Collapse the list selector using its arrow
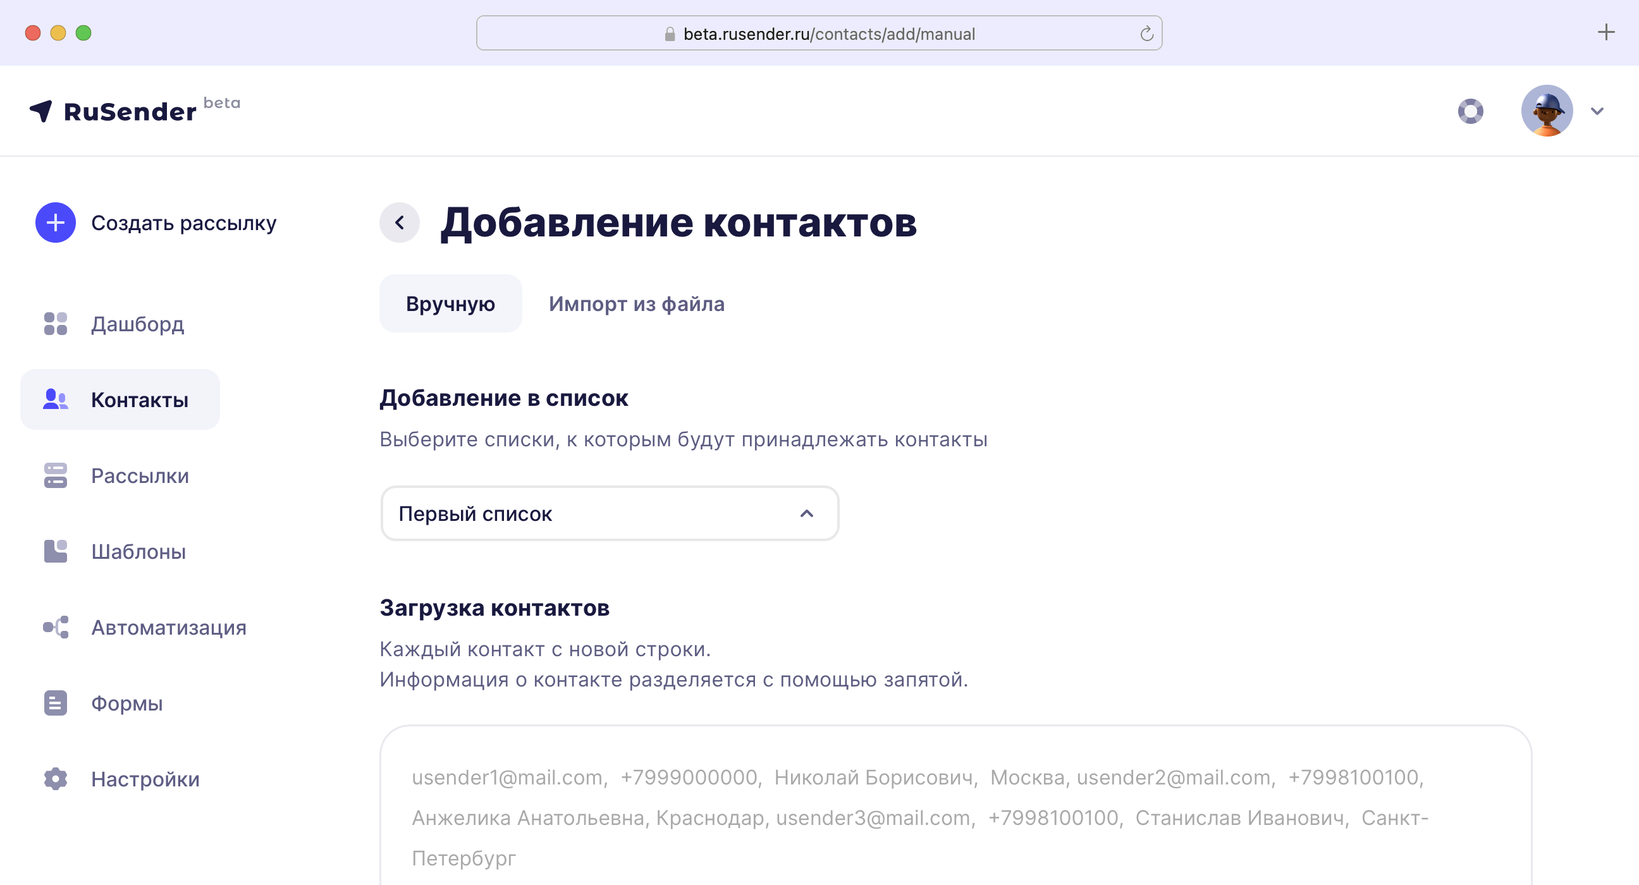The height and width of the screenshot is (885, 1639). point(807,513)
